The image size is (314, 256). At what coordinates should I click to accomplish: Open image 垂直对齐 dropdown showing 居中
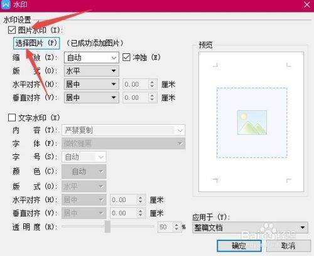pyautogui.click(x=92, y=97)
